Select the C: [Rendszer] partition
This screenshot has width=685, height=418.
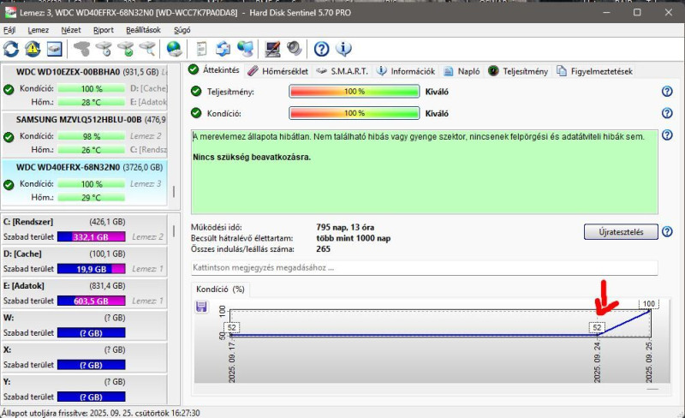pyautogui.click(x=85, y=230)
